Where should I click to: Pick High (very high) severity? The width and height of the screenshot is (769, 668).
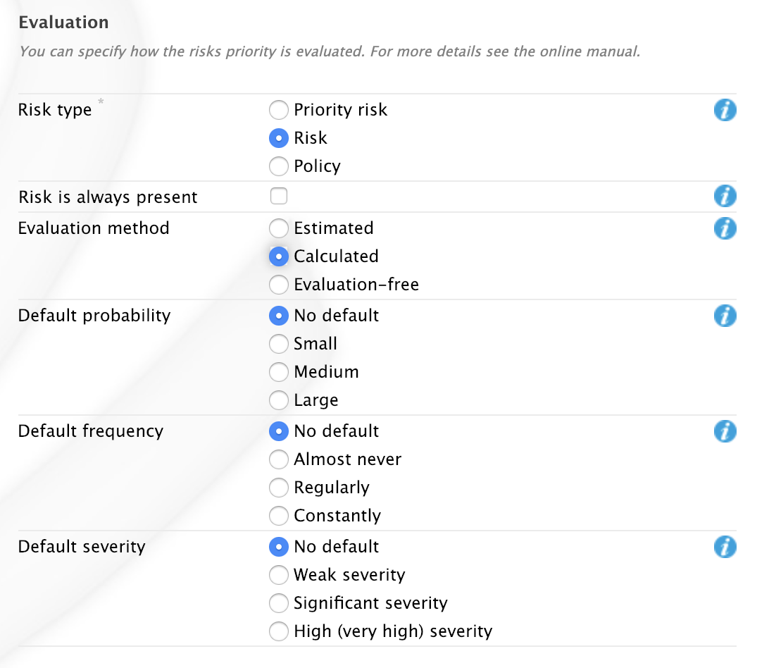click(x=279, y=631)
